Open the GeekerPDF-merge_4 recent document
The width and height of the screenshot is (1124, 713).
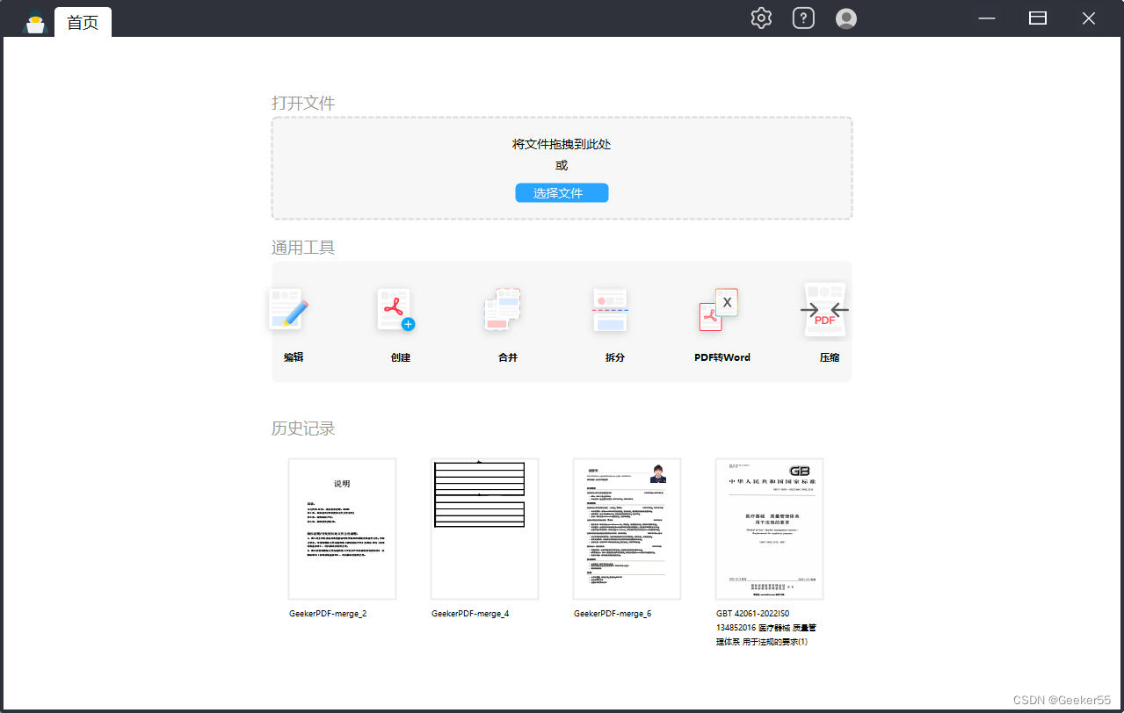[x=484, y=529]
